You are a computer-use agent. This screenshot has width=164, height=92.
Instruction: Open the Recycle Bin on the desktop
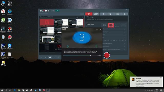coord(3,38)
